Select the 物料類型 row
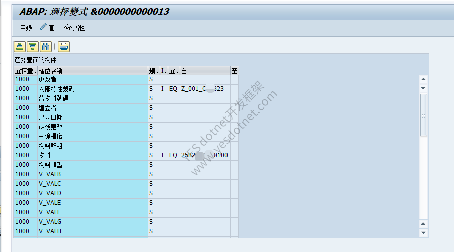454x252 pixels. point(126,165)
